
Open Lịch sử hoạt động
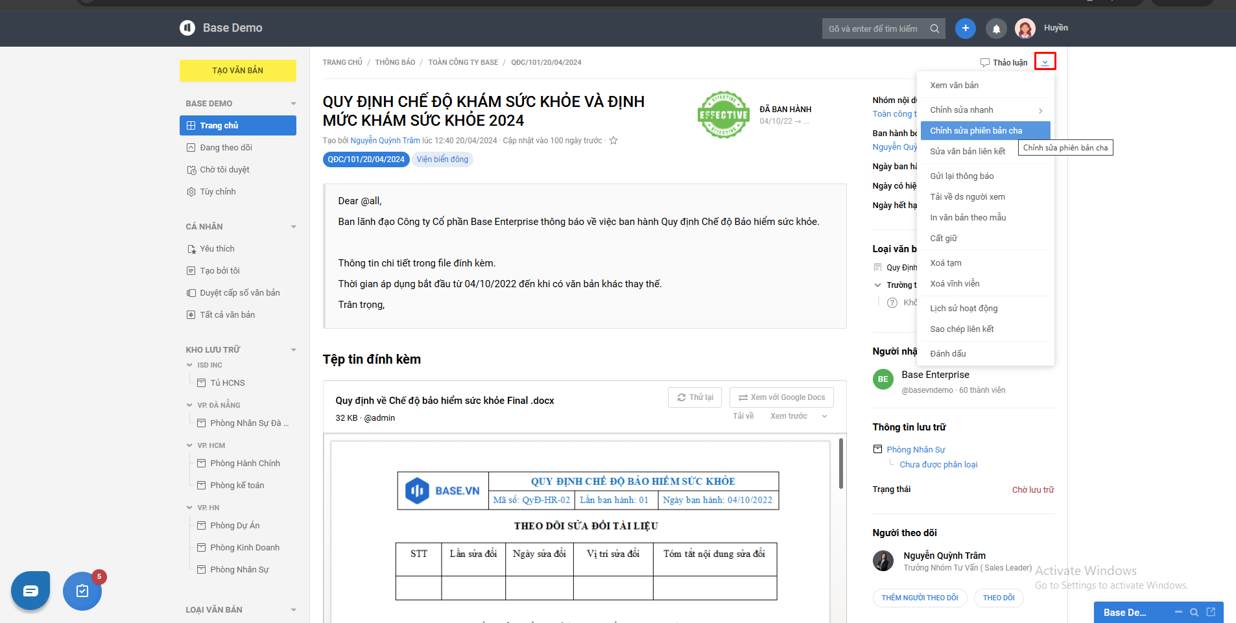point(986,309)
